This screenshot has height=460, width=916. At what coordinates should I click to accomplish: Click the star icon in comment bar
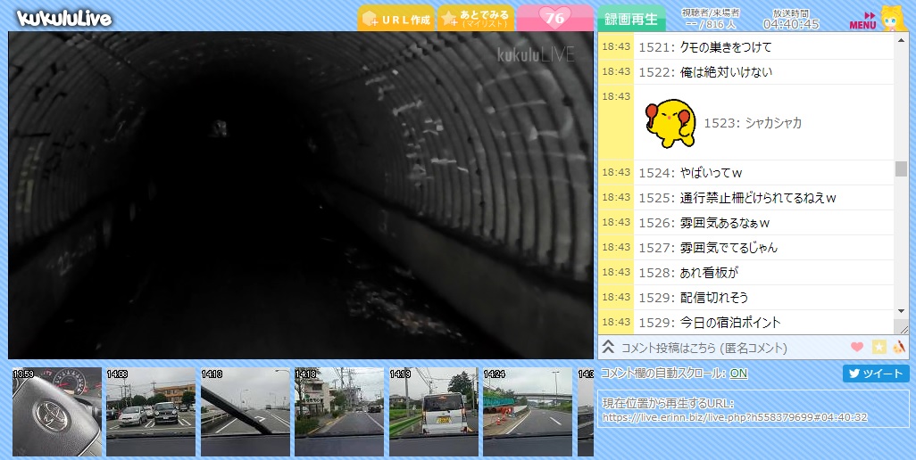click(879, 348)
